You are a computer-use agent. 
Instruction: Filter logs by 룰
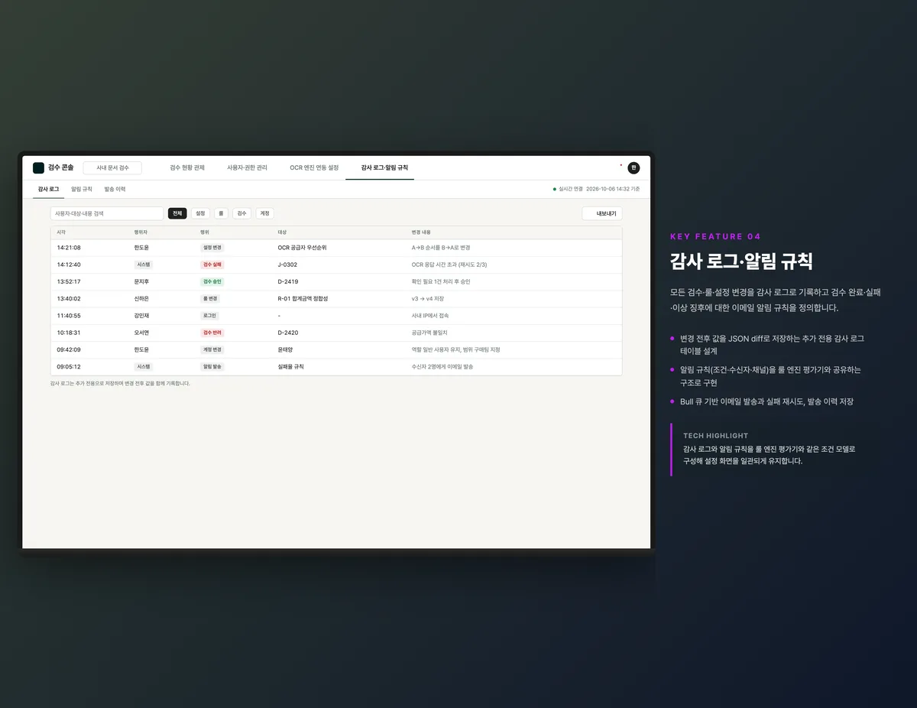click(x=221, y=213)
